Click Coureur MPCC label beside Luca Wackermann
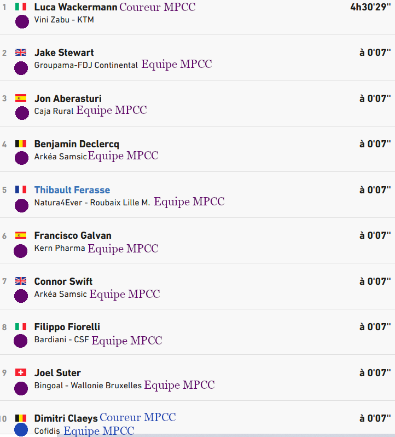The height and width of the screenshot is (437, 395). tap(158, 7)
